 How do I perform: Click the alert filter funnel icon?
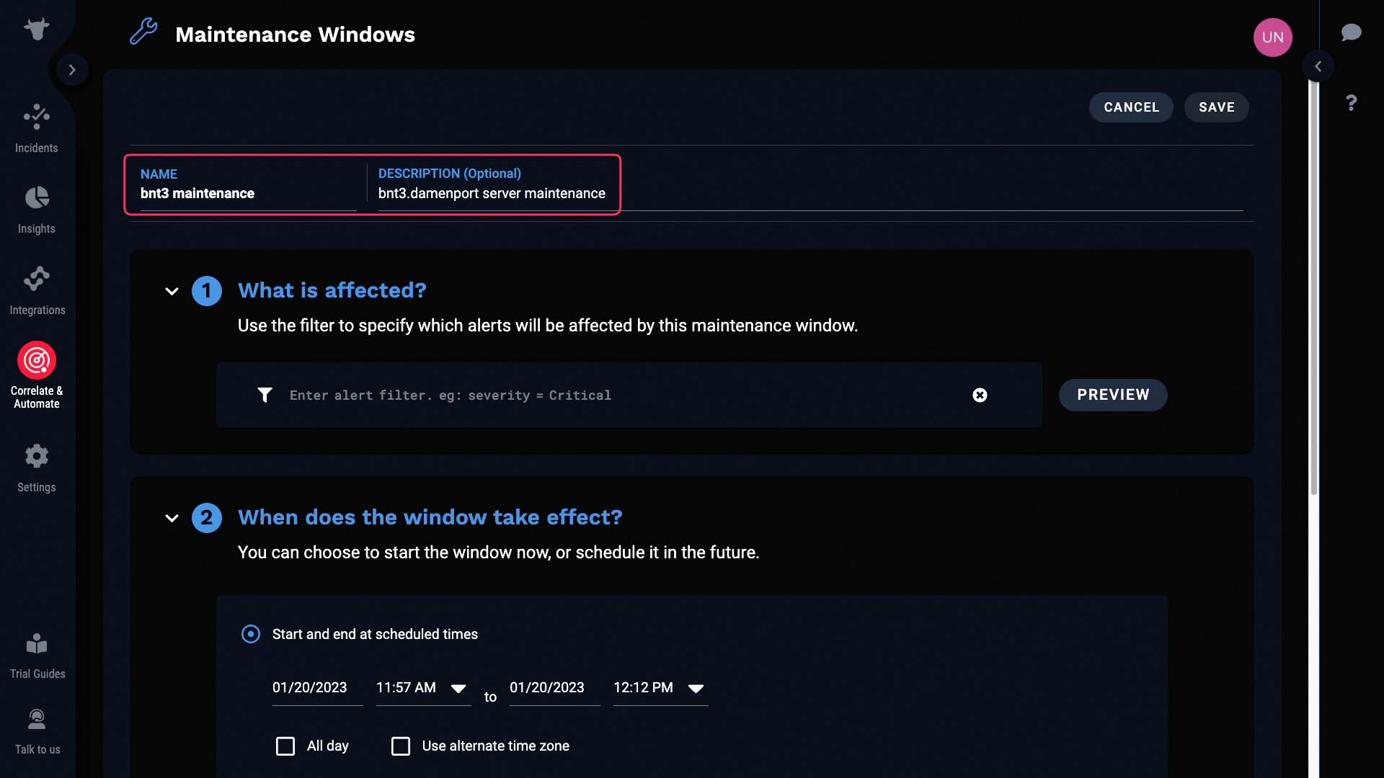[x=265, y=395]
